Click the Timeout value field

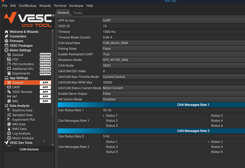point(173,32)
